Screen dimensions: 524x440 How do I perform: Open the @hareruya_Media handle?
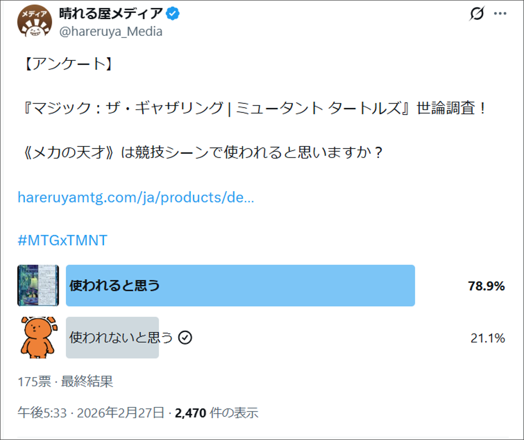[111, 32]
